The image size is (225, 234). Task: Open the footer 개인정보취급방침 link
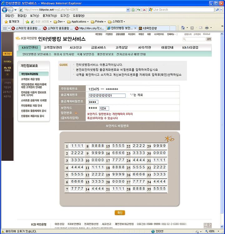point(124,224)
